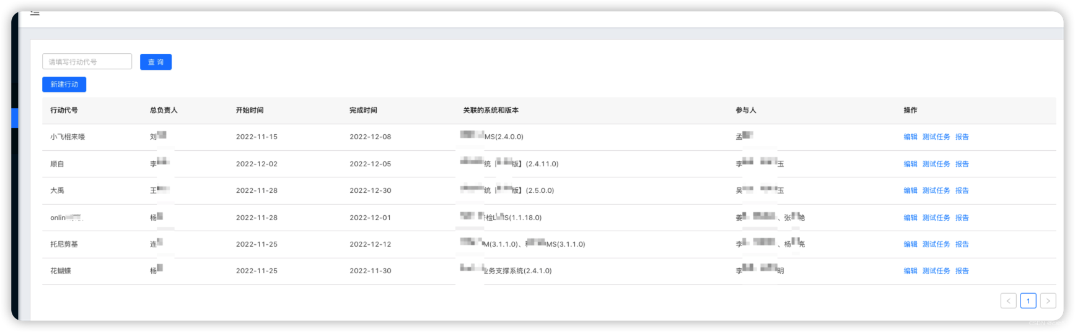The image size is (1075, 332).
Task: Click completion date 2022-11-30
Action: [x=371, y=271]
